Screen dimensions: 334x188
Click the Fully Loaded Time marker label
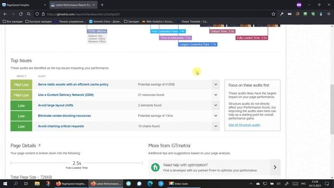tap(252, 38)
